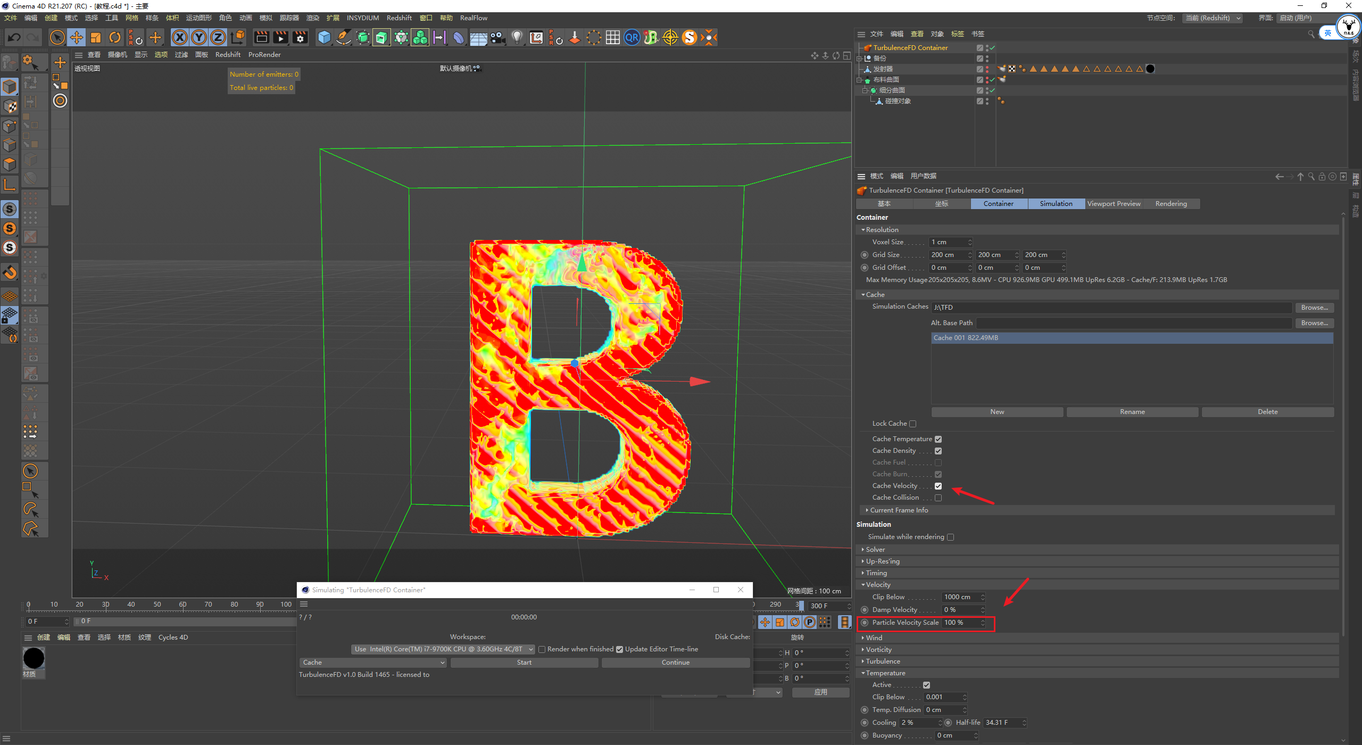Click the Cube primitive icon
This screenshot has height=745, width=1362.
click(x=324, y=37)
